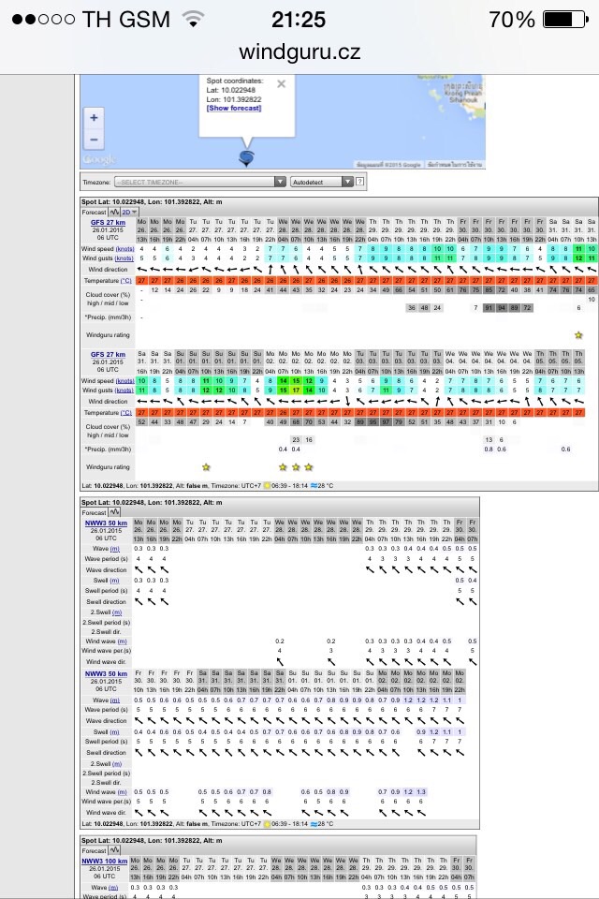599x899 pixels.
Task: Click the lone star in first Windguru rating row
Action: click(578, 335)
